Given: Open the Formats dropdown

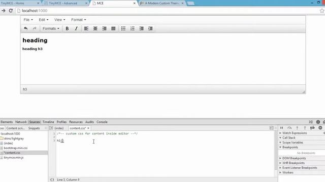Looking at the screenshot, I should [51, 28].
